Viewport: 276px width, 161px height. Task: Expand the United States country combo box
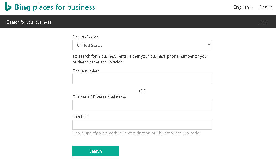coord(142,45)
